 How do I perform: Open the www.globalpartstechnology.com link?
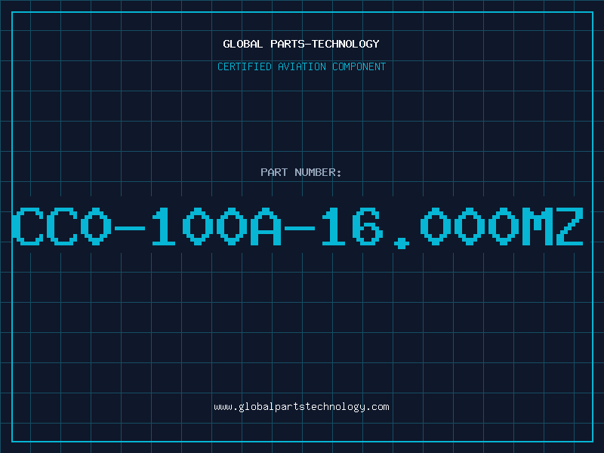pyautogui.click(x=301, y=407)
